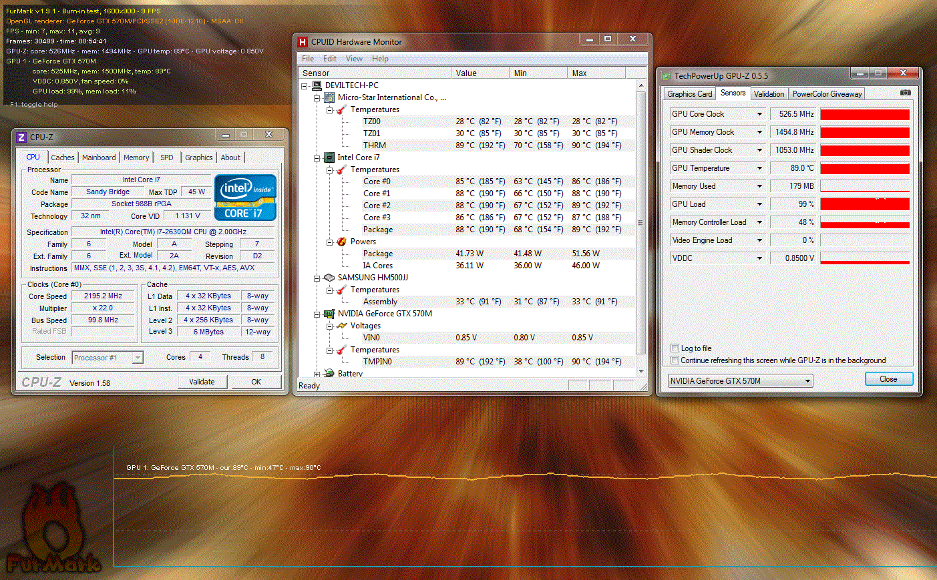937x580 pixels.
Task: Switch to Graphics Card tab in GPU-Z
Action: click(x=690, y=94)
